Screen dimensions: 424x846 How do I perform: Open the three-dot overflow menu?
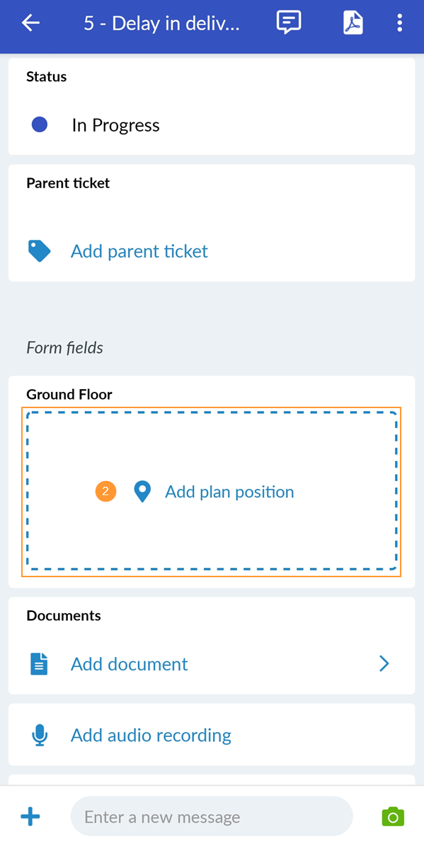399,23
